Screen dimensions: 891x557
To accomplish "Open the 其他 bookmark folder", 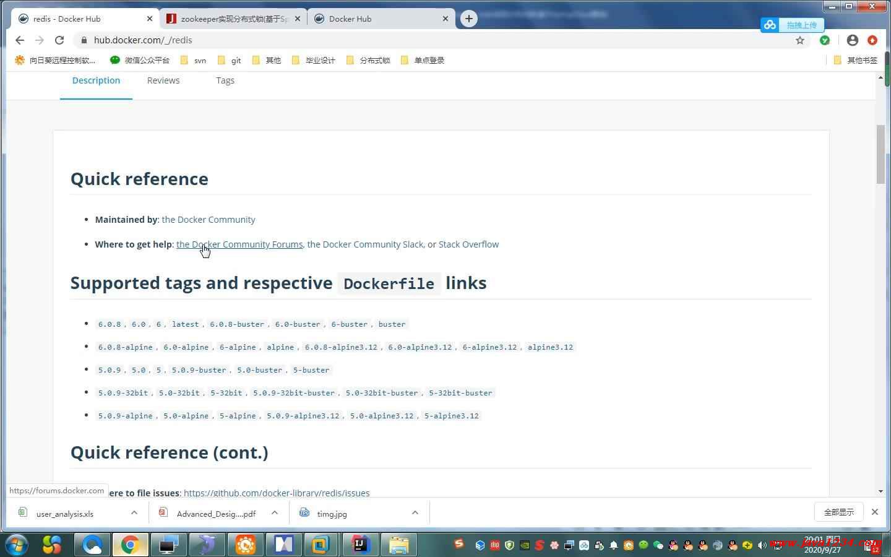I will pyautogui.click(x=267, y=60).
